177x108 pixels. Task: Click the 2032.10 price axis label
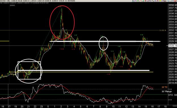click(x=173, y=30)
